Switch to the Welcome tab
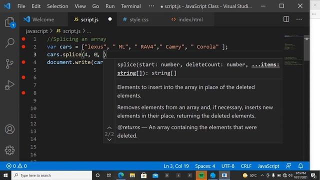 tap(43, 19)
